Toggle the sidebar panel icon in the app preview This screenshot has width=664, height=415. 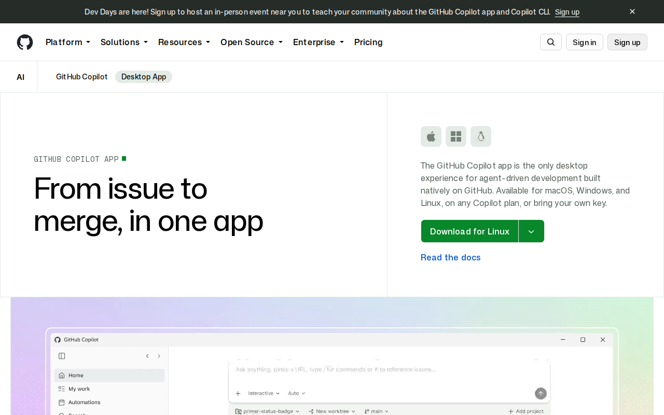62,356
